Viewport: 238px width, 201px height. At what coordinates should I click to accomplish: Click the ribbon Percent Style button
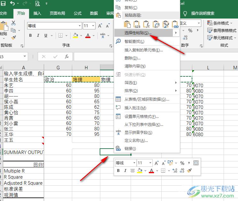pyautogui.click(x=190, y=30)
